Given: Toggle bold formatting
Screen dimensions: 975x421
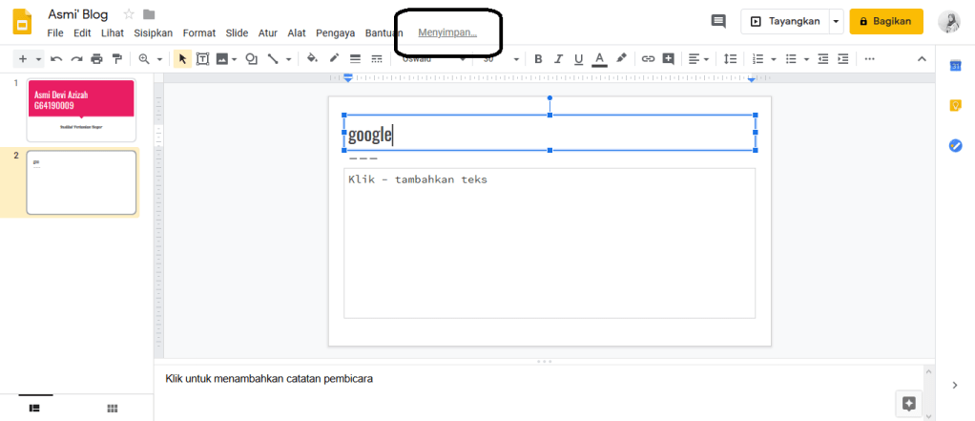Looking at the screenshot, I should coord(538,59).
